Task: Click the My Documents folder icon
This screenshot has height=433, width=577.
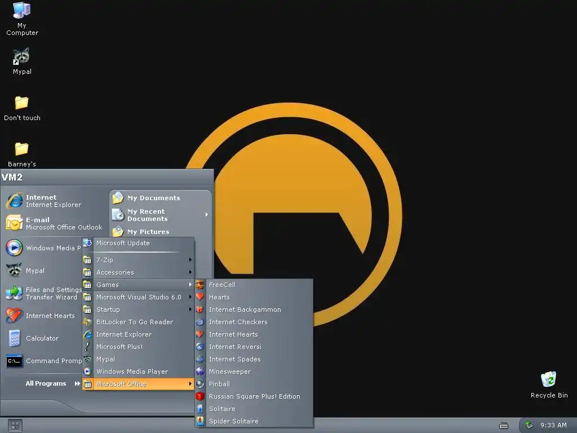Action: 118,198
